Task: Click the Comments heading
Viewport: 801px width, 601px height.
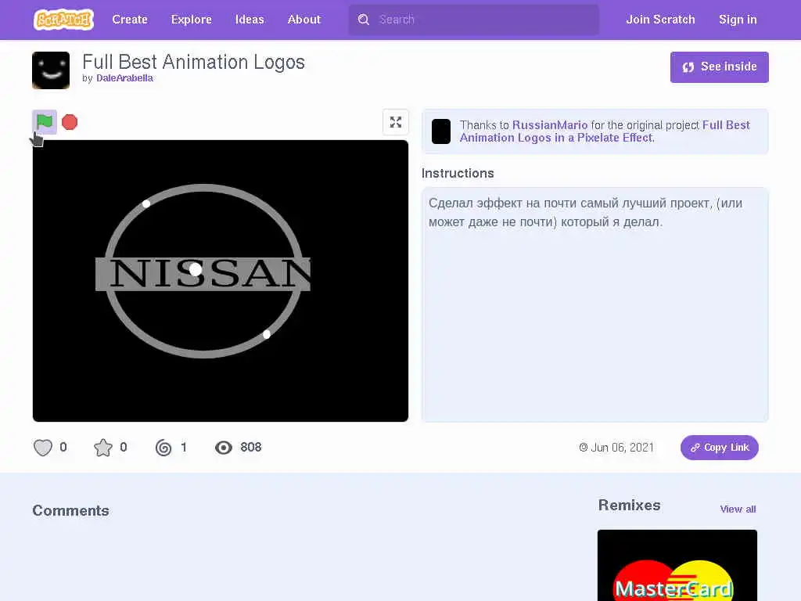Action: point(70,510)
